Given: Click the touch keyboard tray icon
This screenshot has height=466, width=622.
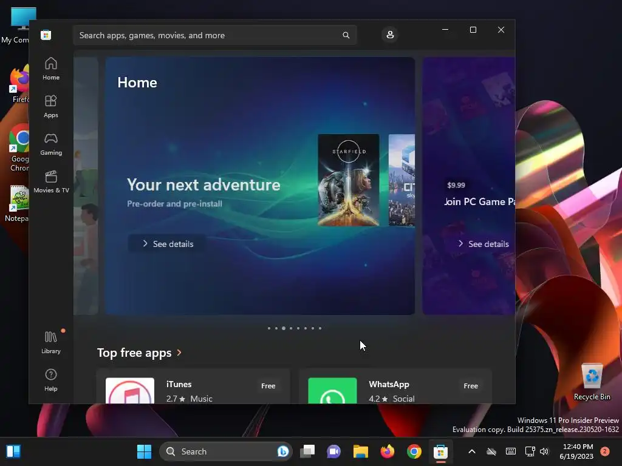Looking at the screenshot, I should [x=511, y=451].
